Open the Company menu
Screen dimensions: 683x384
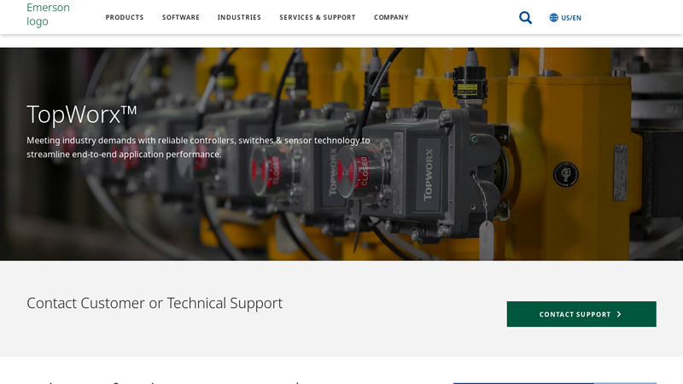coord(391,17)
